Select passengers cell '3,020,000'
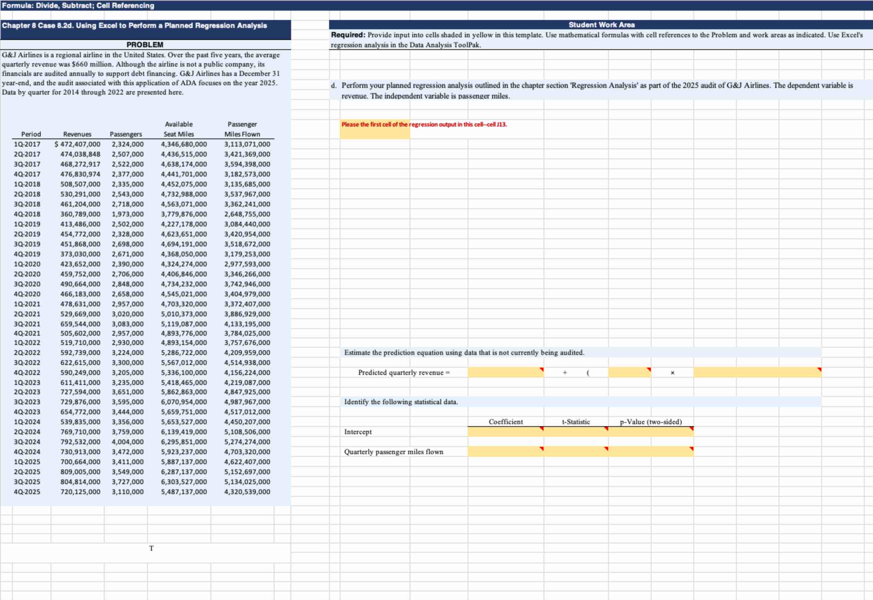Screen dimensions: 873x600 (128, 314)
